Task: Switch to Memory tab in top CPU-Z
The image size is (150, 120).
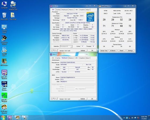Action: [x=71, y=10]
